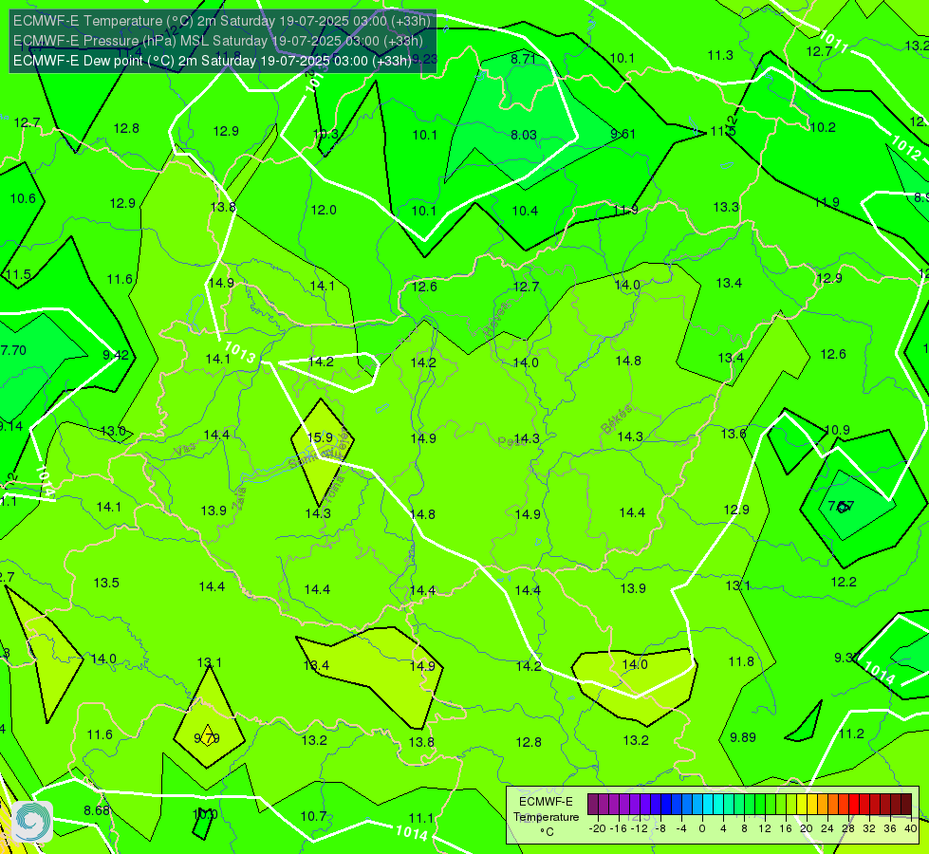Click the 8.71 temperature value

coord(523,59)
